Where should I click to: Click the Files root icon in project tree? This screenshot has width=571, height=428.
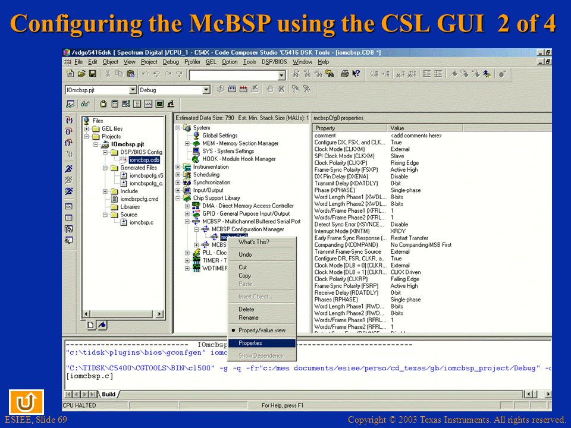(87, 121)
